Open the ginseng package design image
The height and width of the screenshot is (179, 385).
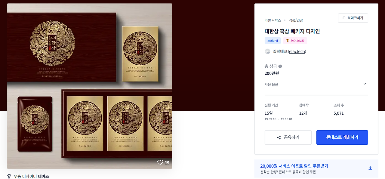(x=90, y=86)
